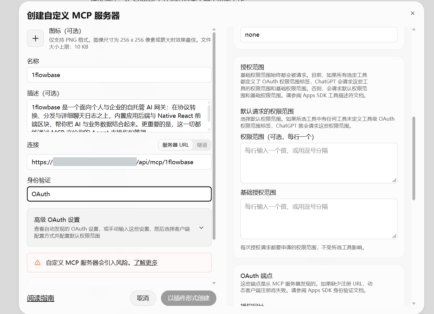The width and height of the screenshot is (434, 314).
Task: Open the 阅读指南 link
Action: [41, 298]
